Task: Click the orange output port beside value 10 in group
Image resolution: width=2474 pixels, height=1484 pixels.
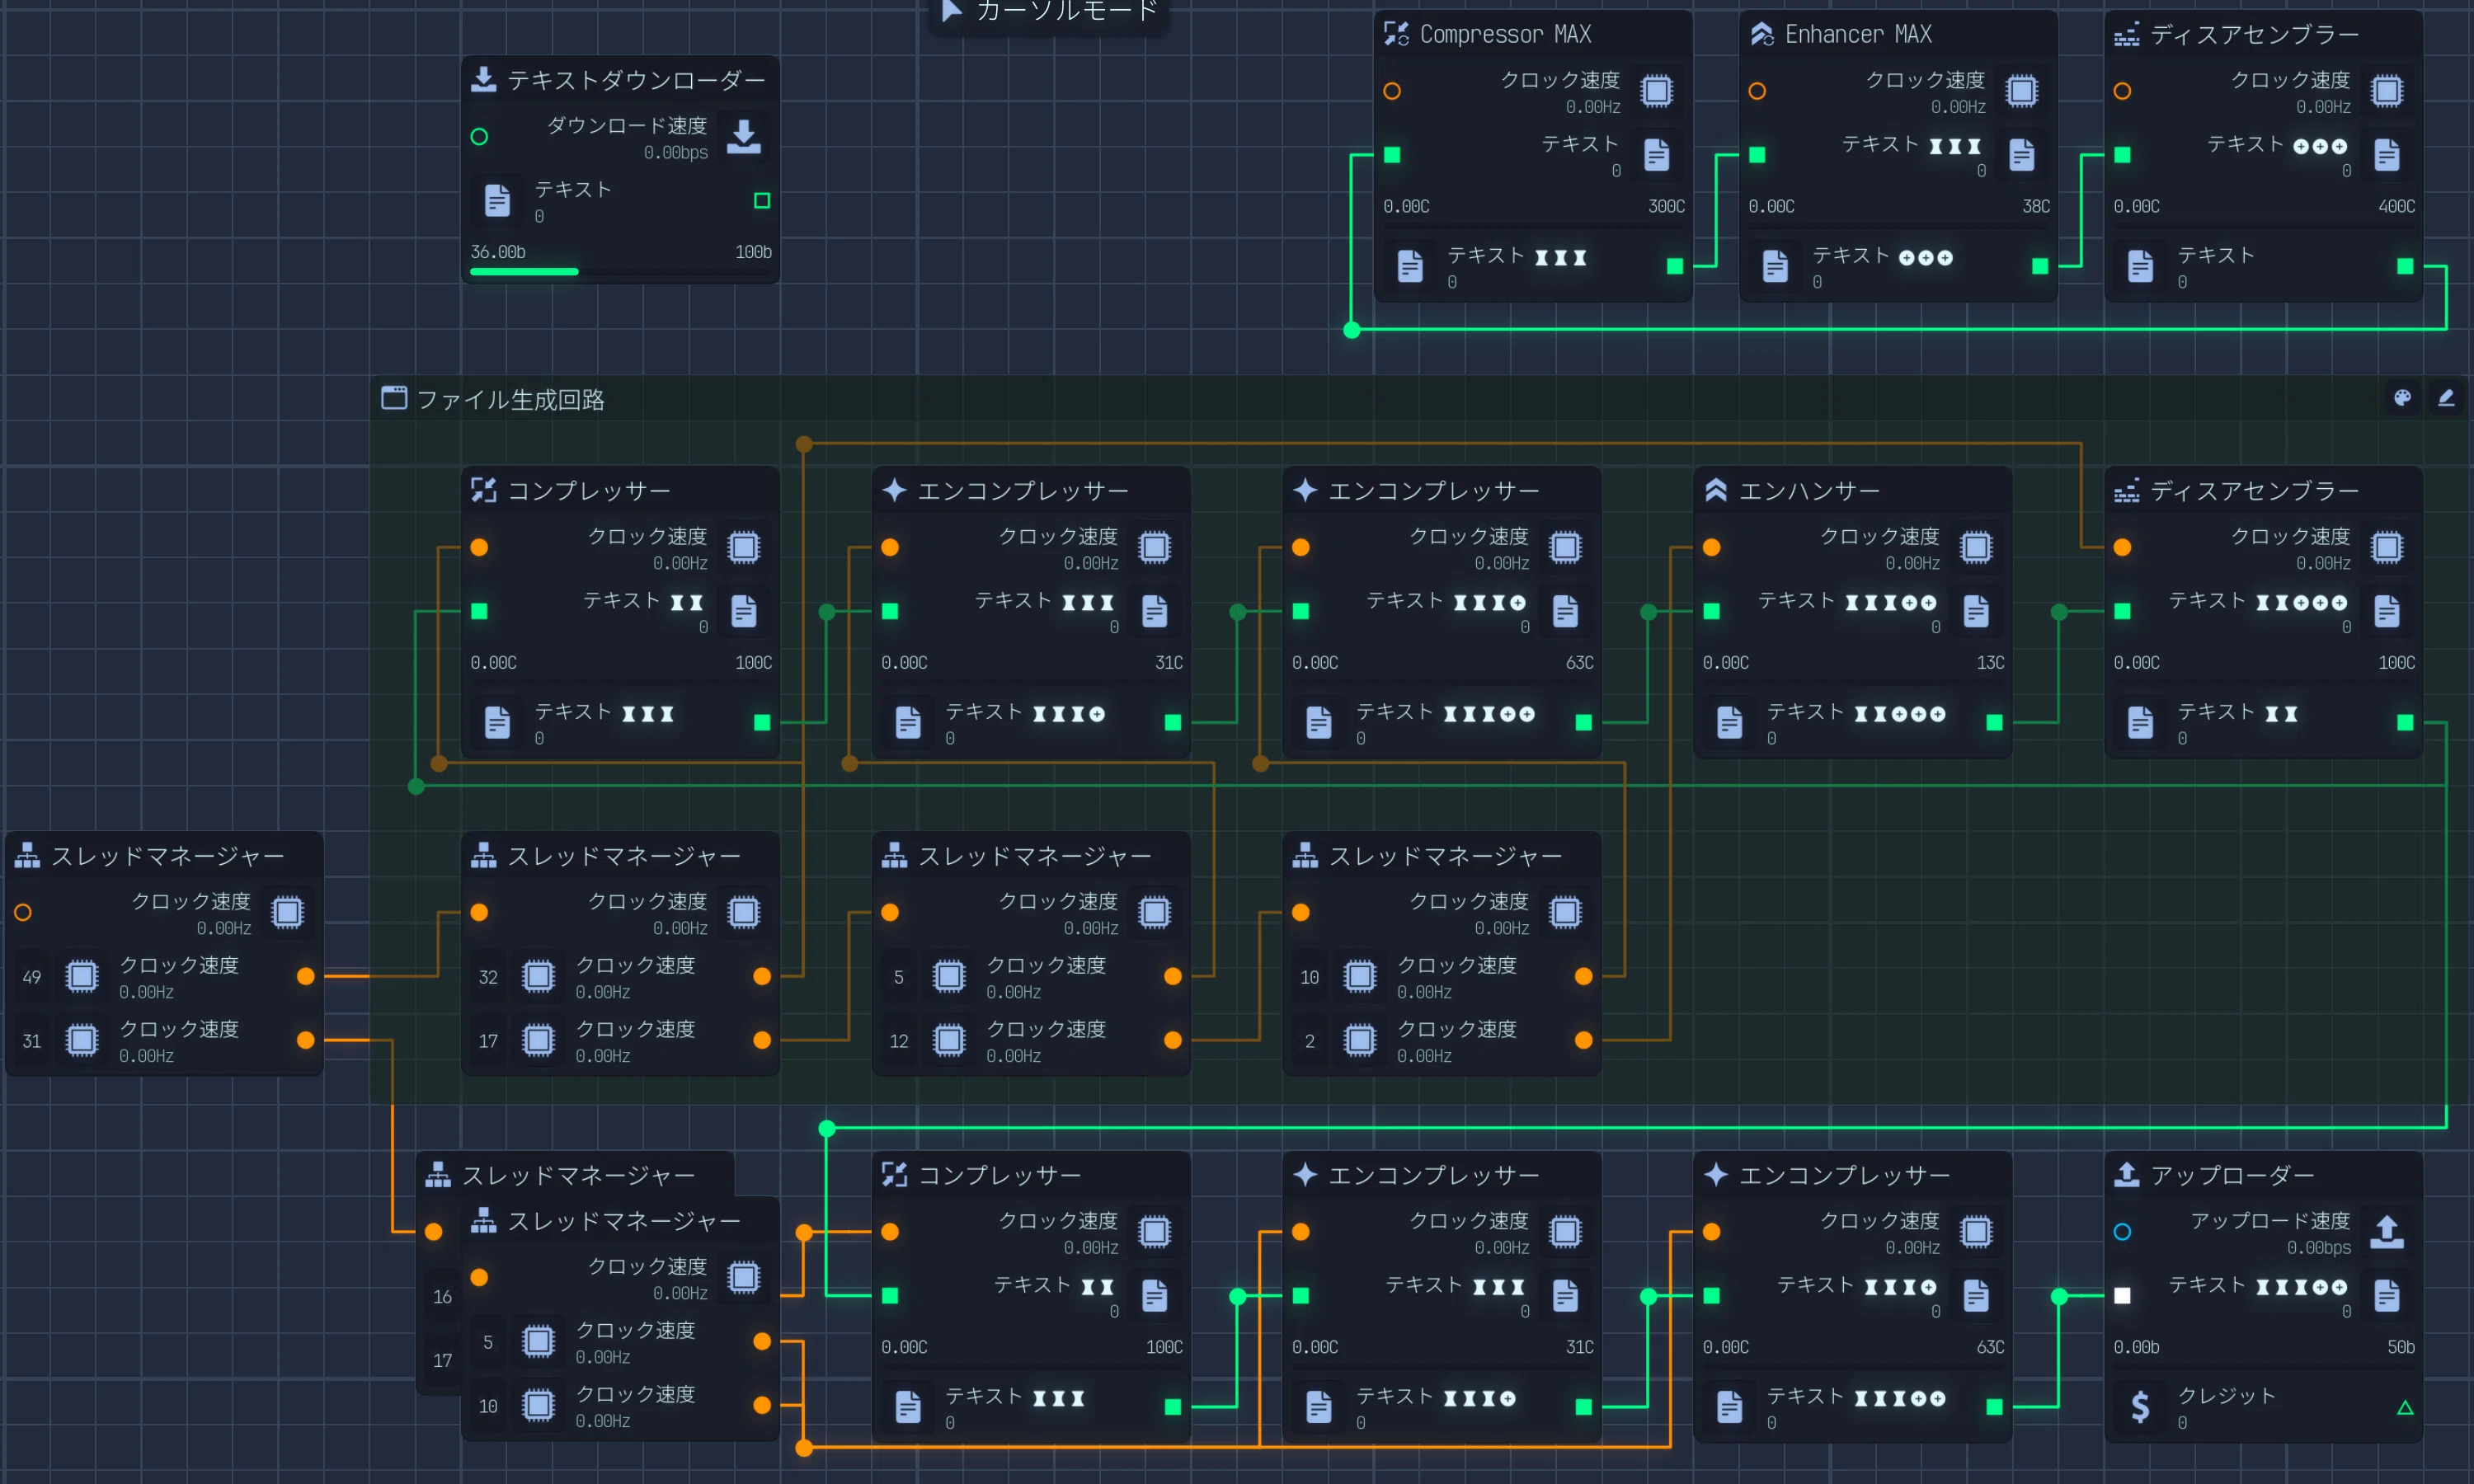Action: point(1583,976)
